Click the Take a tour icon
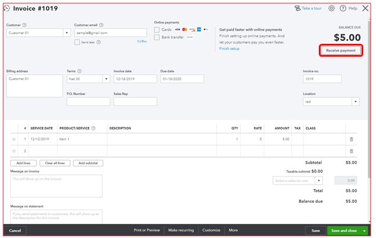The height and width of the screenshot is (238, 376). click(x=297, y=9)
